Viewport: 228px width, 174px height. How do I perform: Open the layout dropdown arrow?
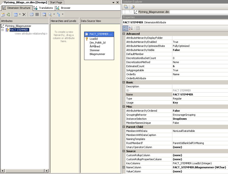(x=63, y=14)
